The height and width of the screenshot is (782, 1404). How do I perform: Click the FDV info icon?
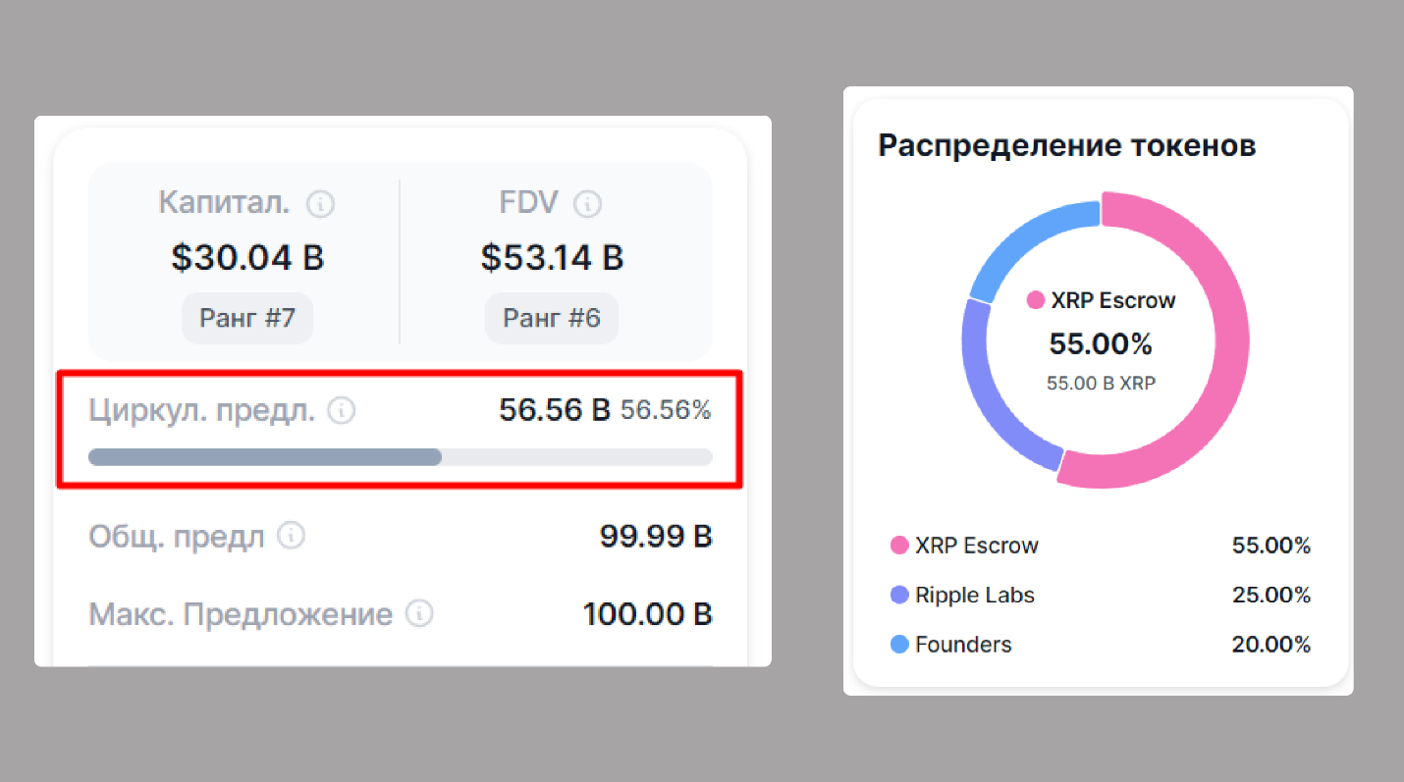(x=588, y=203)
